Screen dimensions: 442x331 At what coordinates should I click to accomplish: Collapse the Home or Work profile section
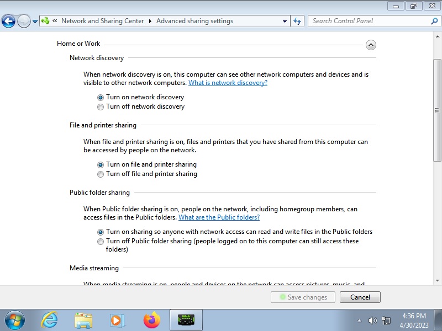(x=371, y=45)
